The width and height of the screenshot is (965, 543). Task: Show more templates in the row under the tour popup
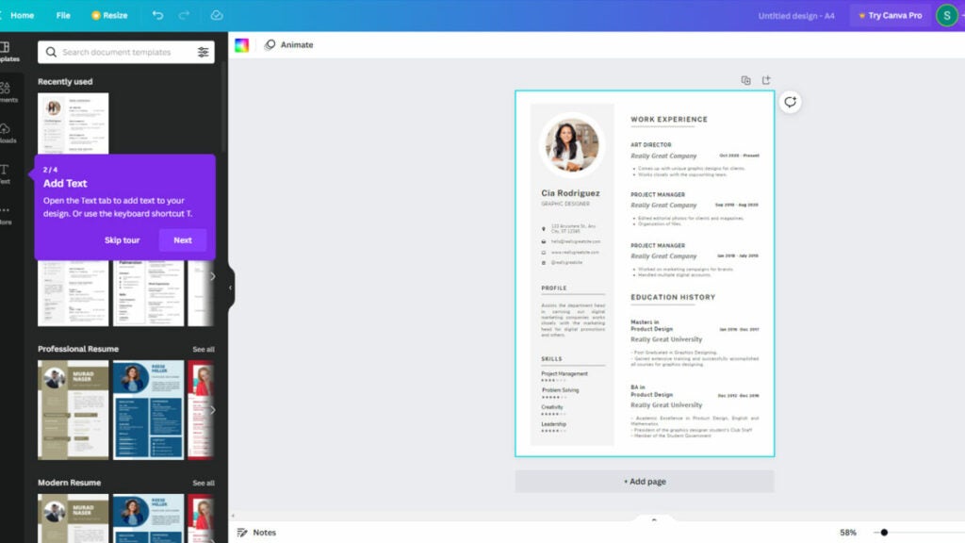click(x=212, y=276)
